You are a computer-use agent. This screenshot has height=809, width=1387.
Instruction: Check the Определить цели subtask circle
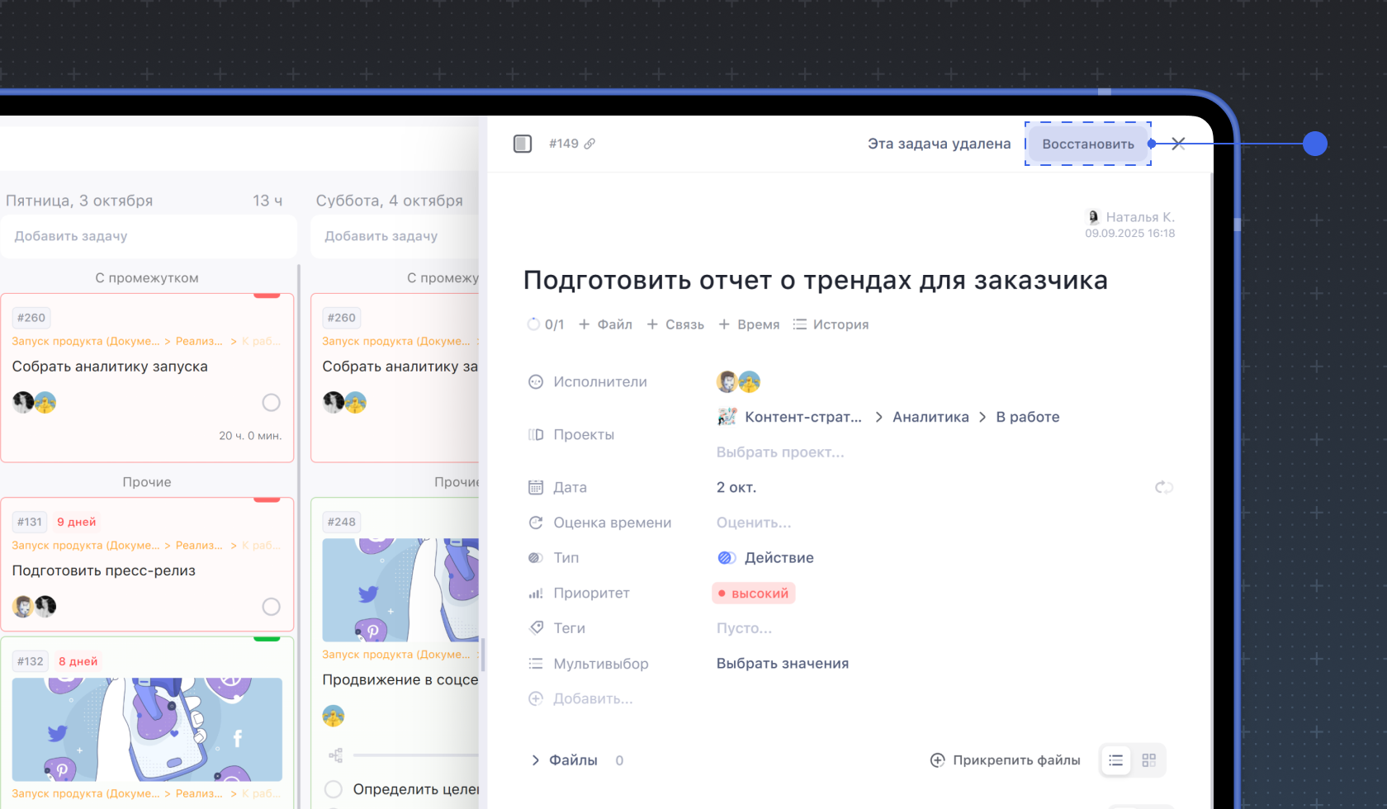pos(334,789)
